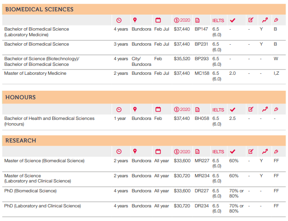Click the clock duration icon under Biomedical Sciences
The width and height of the screenshot is (288, 221).
click(119, 20)
